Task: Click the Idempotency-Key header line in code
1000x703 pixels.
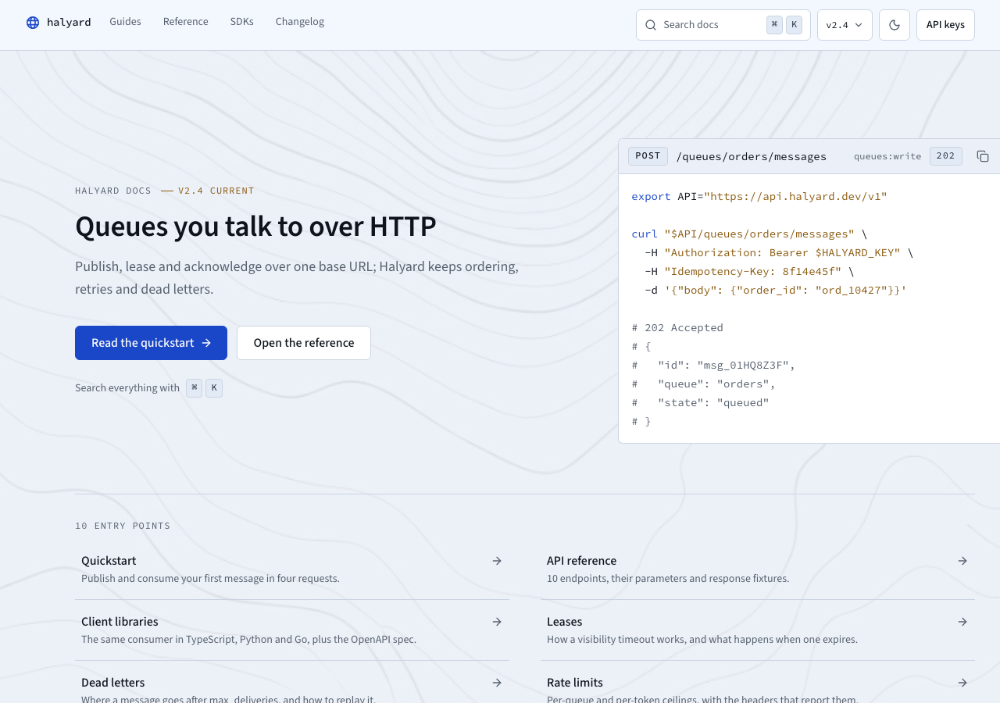Action: coord(749,271)
